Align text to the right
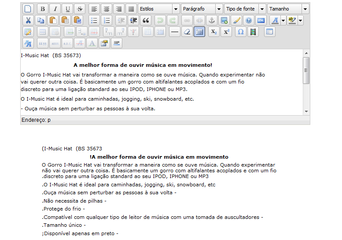 tap(119, 9)
